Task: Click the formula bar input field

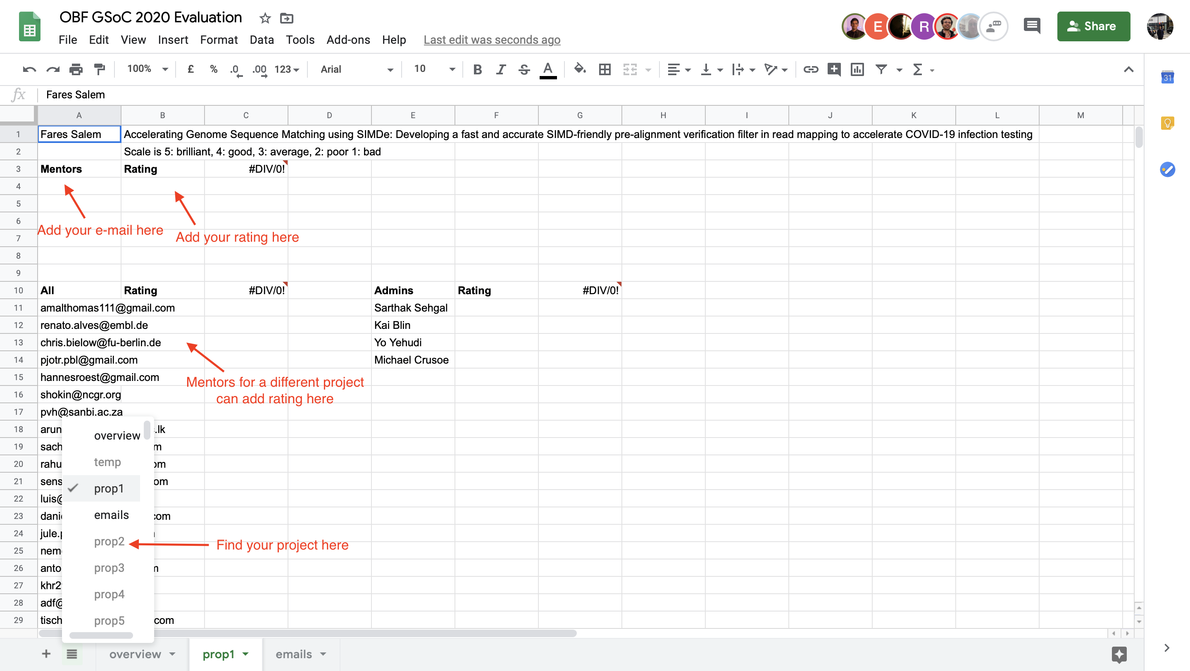Action: click(555, 95)
